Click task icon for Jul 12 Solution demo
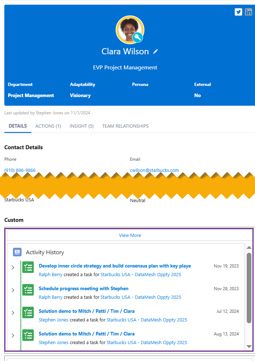This screenshot has height=361, width=255. pos(28,313)
